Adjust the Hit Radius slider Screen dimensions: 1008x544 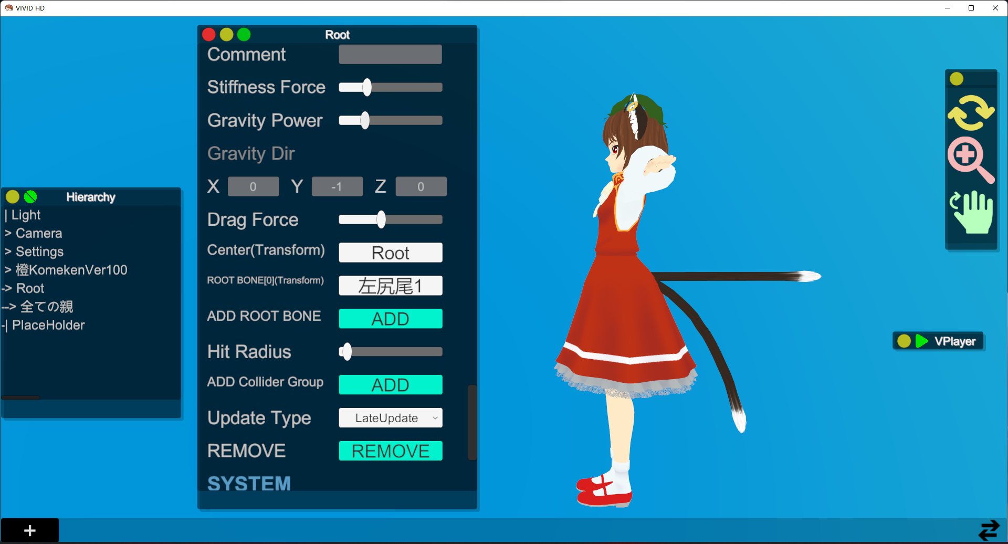click(390, 352)
